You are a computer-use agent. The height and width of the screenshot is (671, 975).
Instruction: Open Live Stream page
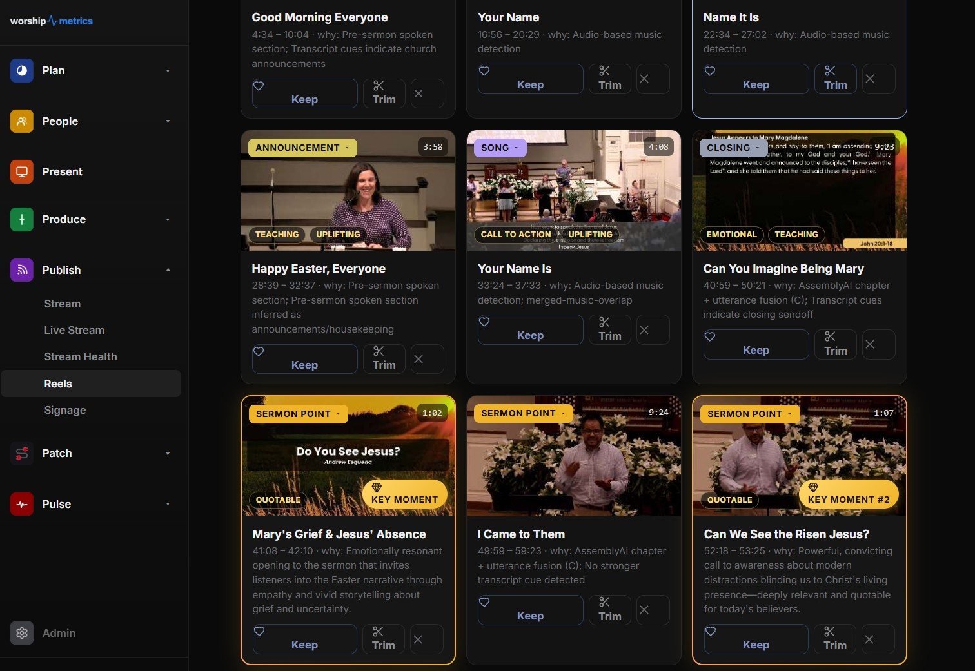[74, 330]
